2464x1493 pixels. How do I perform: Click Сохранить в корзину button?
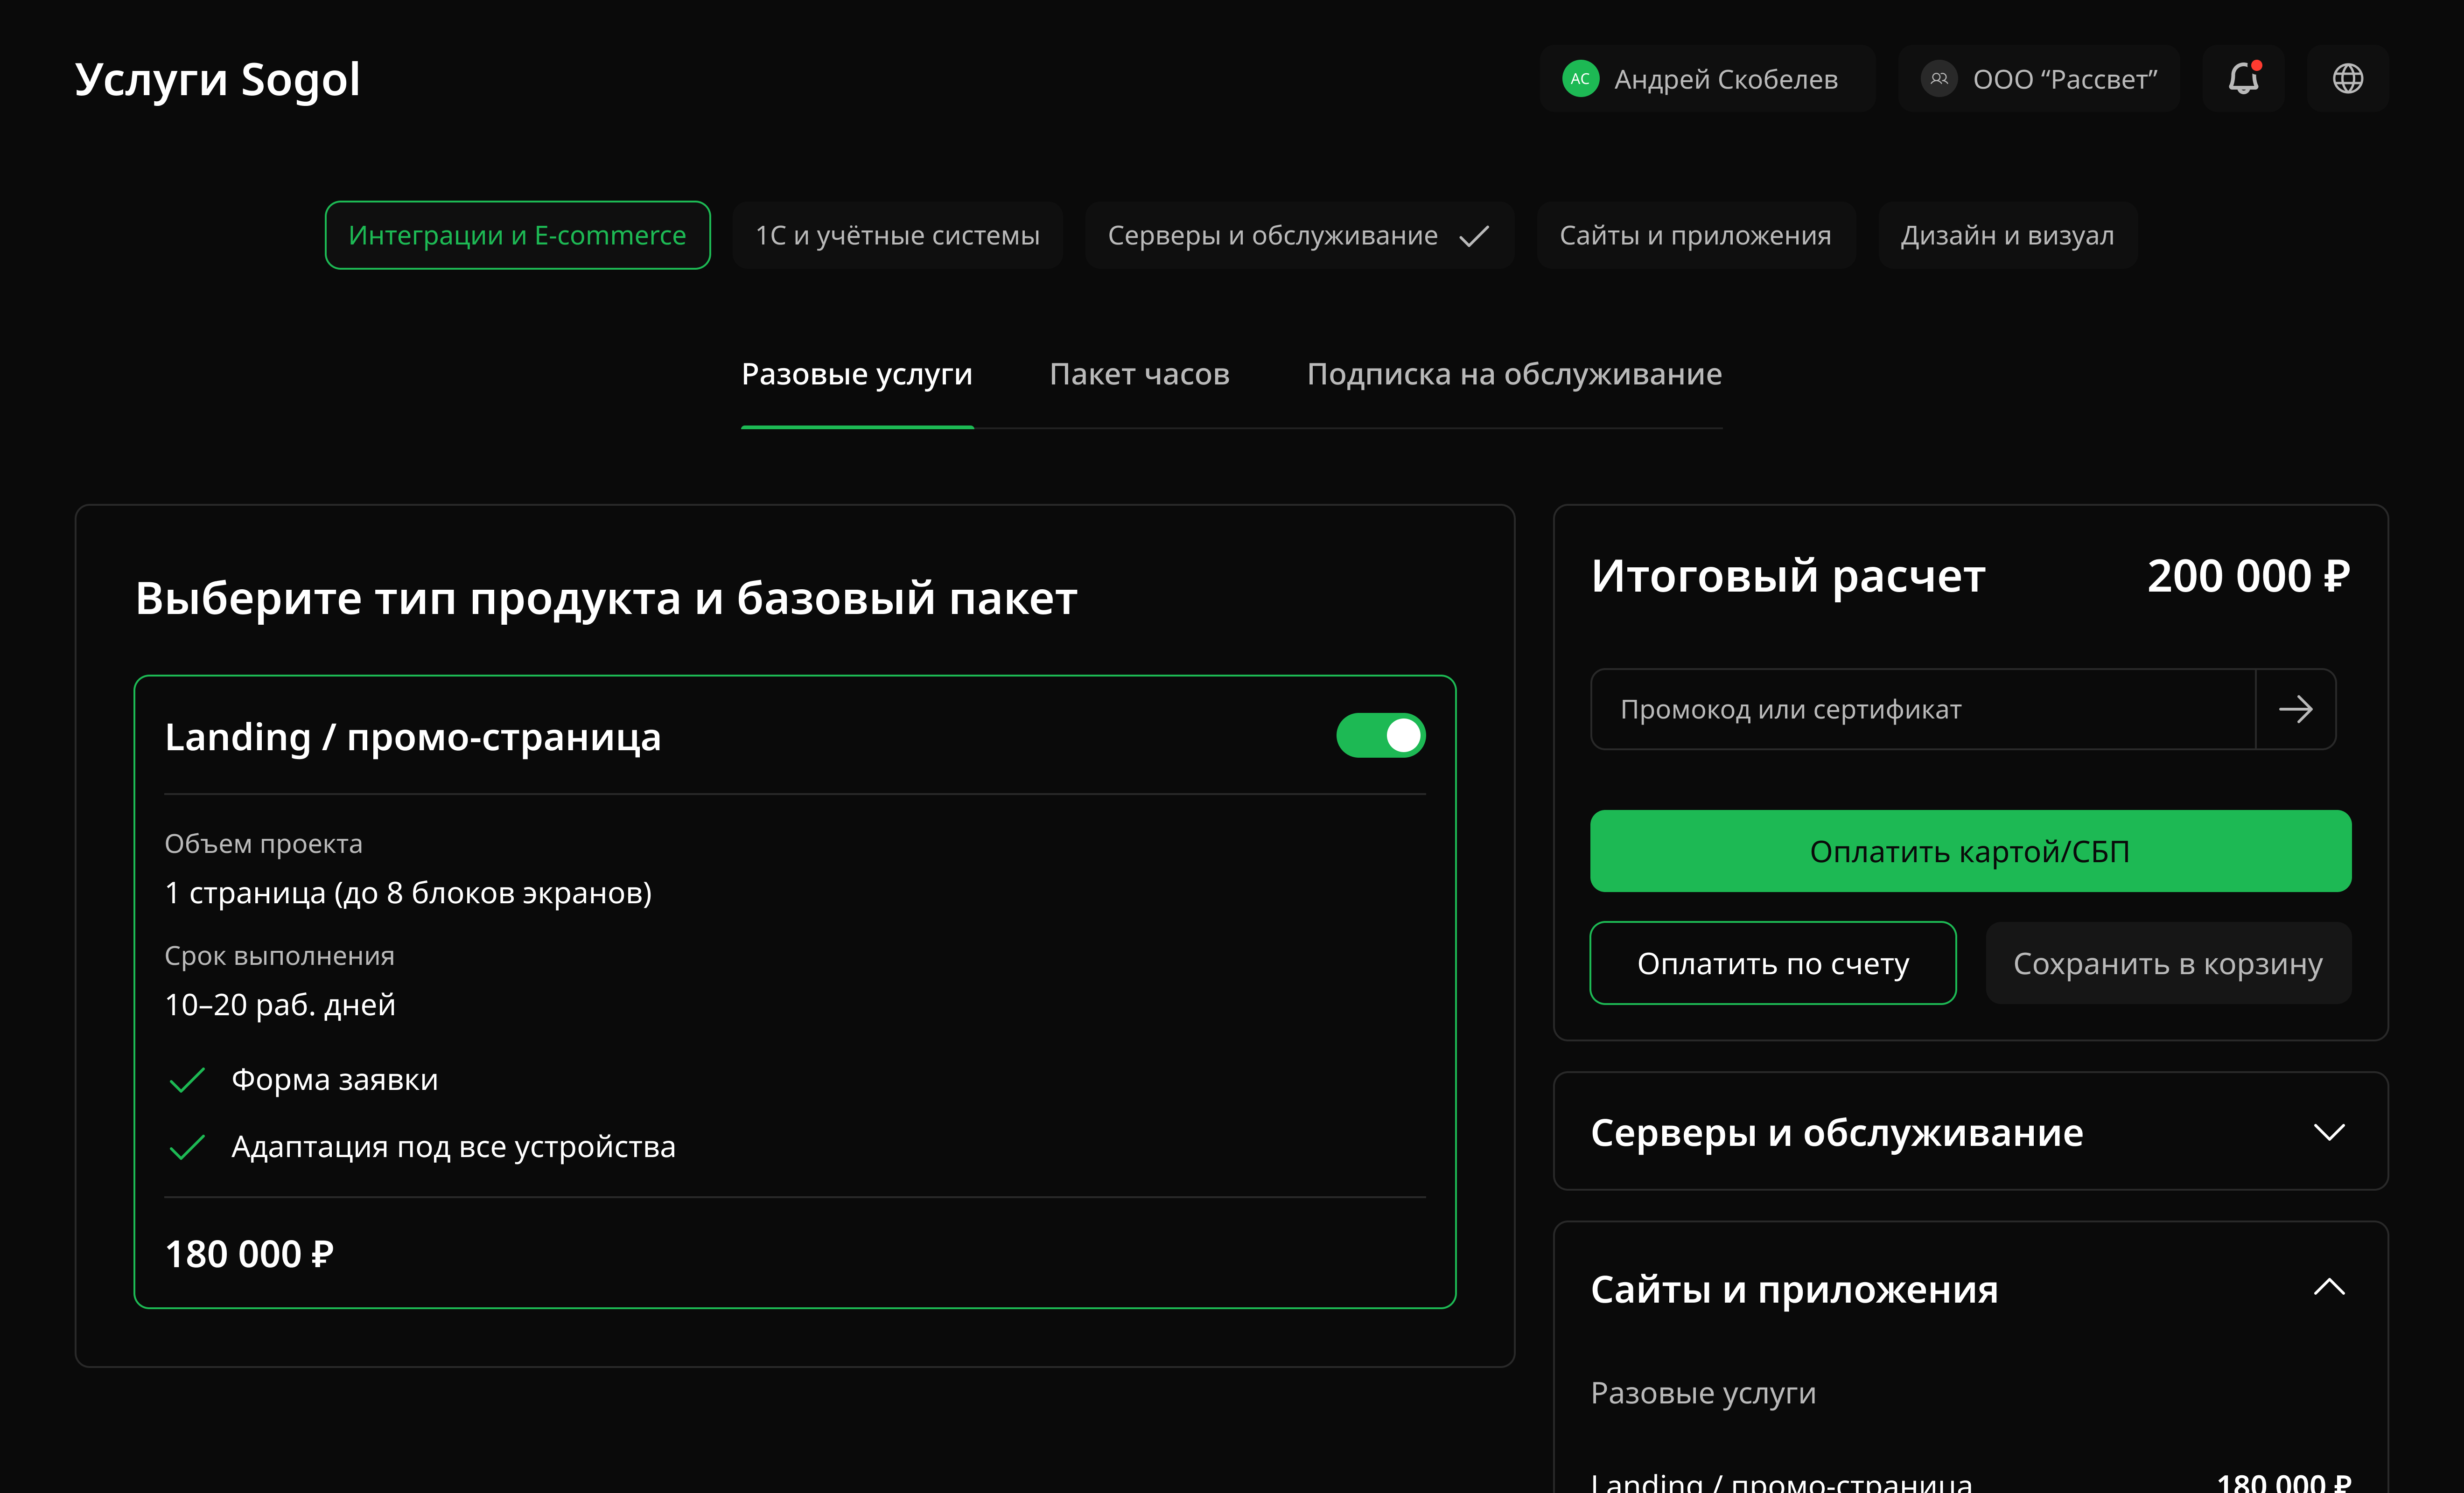[2167, 963]
